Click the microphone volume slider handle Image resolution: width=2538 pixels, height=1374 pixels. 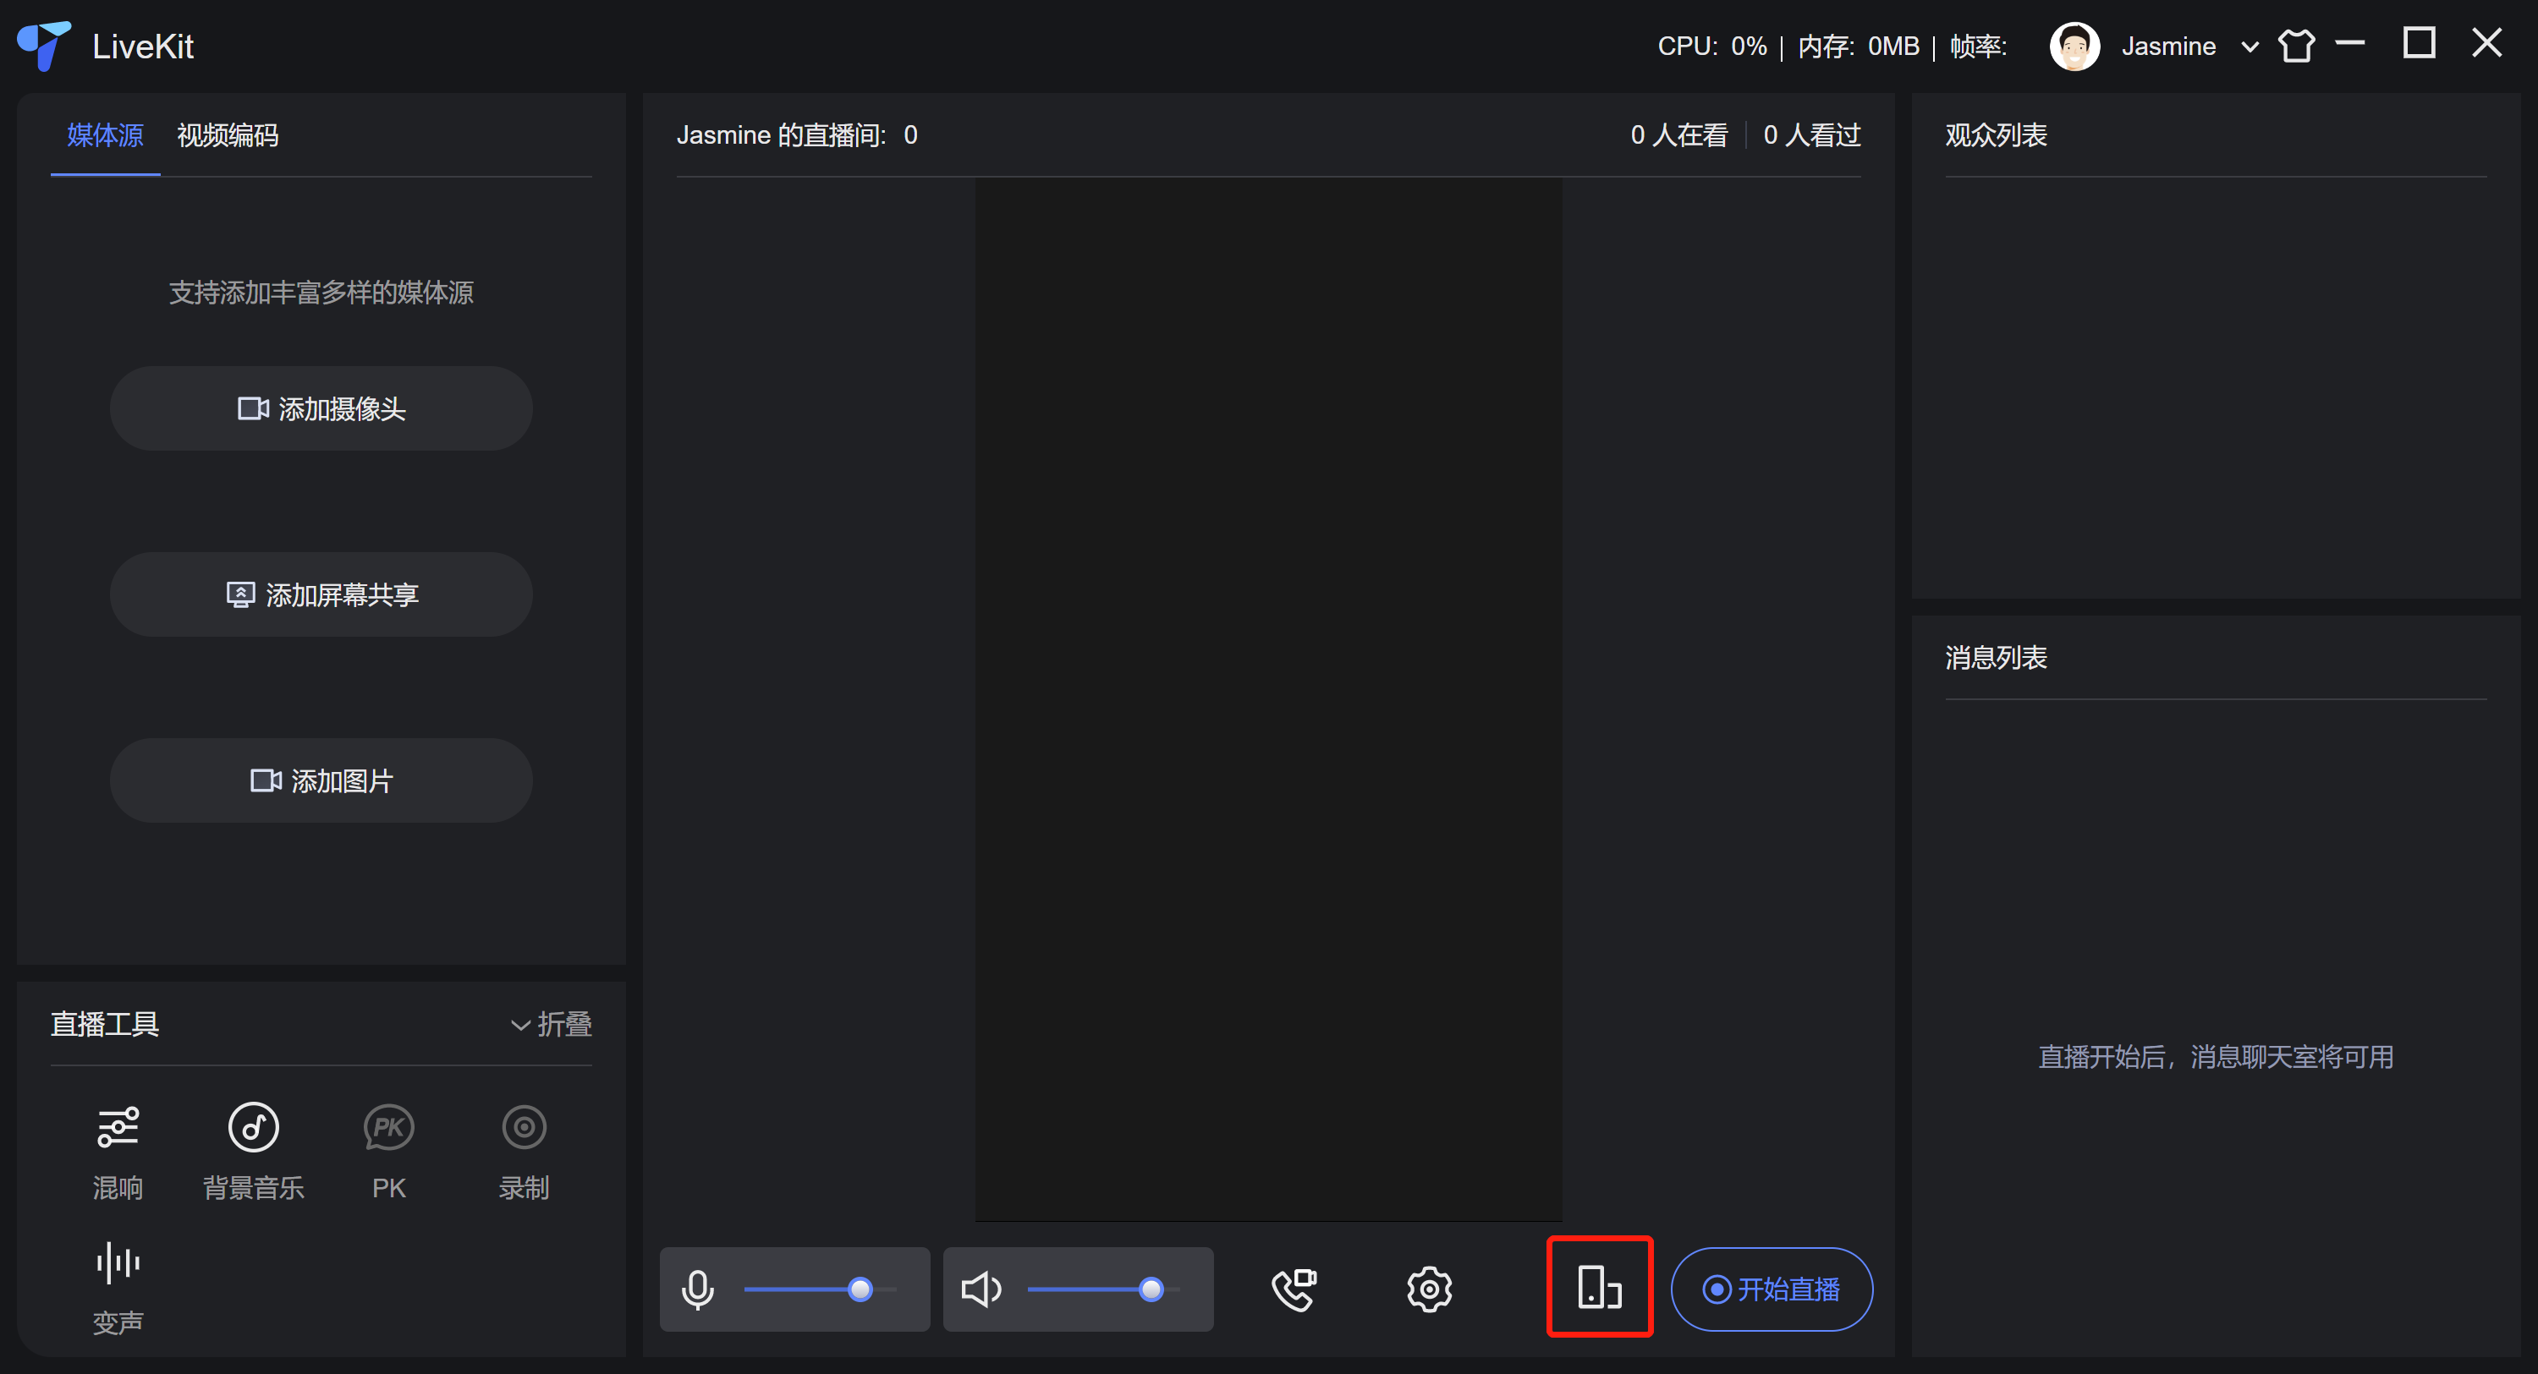860,1289
